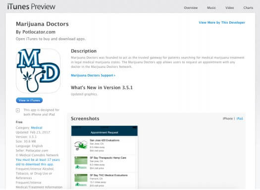260x190 pixels.
Task: Click the Marijuana Doctors app title
Action: click(42, 24)
